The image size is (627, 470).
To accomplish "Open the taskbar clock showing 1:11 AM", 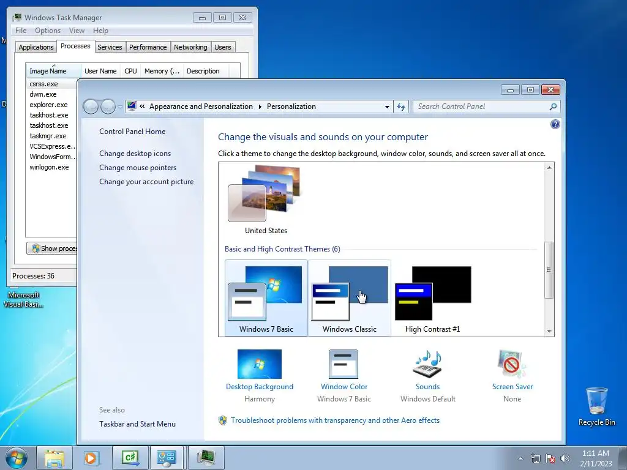I will pos(596,458).
